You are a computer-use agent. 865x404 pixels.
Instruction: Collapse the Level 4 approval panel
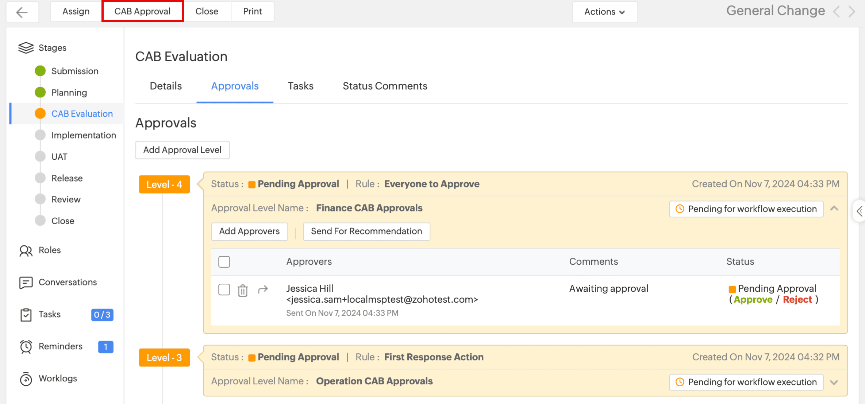point(834,209)
